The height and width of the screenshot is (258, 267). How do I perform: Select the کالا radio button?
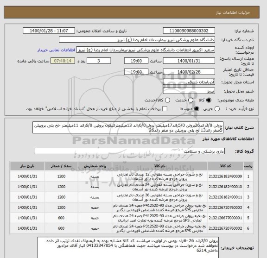tap(209, 100)
